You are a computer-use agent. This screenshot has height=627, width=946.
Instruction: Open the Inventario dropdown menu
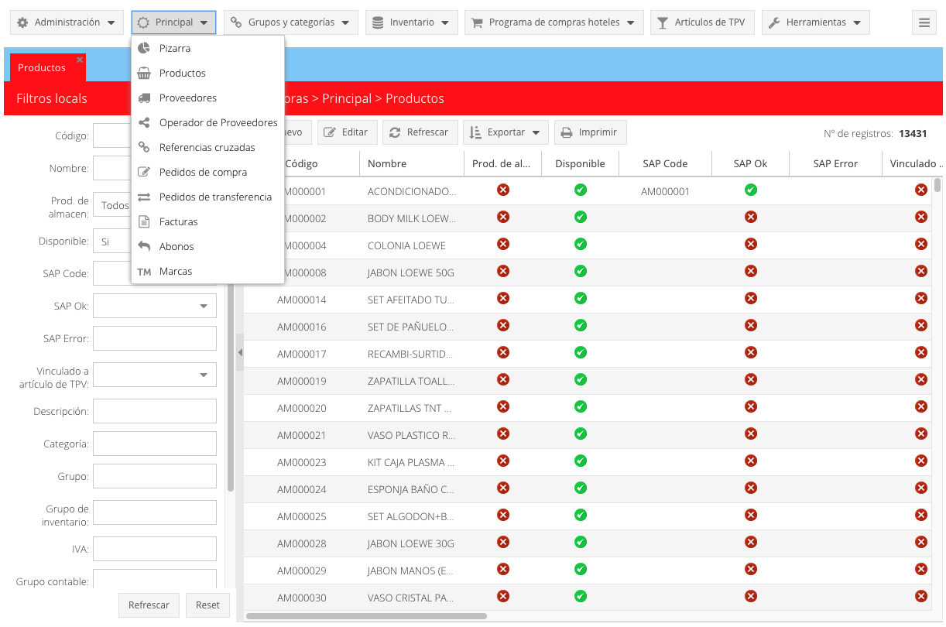pos(412,22)
